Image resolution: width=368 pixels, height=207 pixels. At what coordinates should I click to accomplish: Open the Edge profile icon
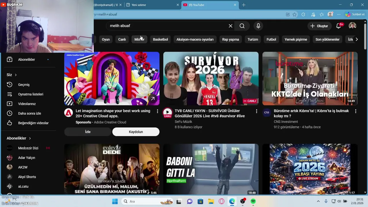pyautogui.click(x=330, y=14)
